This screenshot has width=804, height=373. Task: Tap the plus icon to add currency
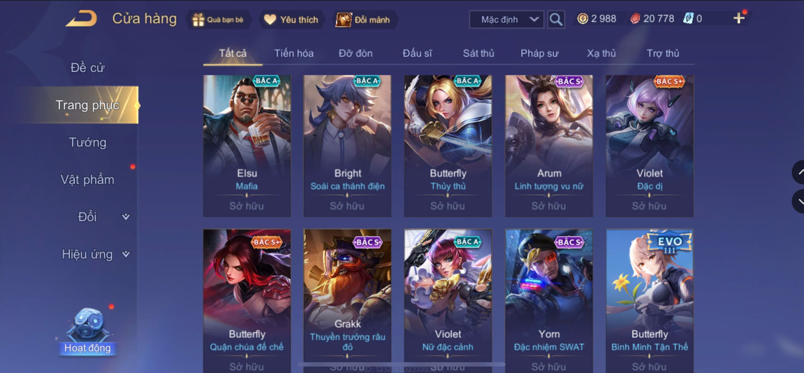(739, 18)
